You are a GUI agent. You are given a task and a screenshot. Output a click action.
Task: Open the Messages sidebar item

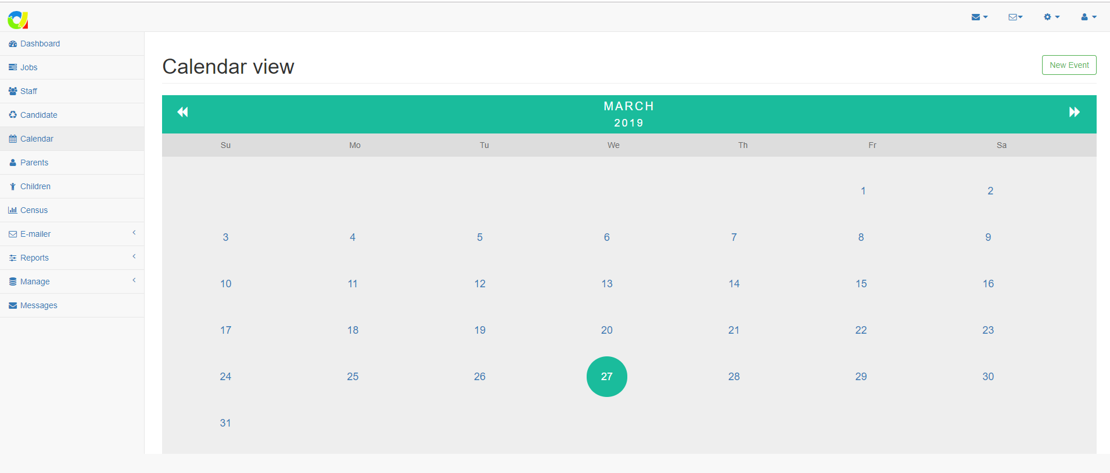pyautogui.click(x=38, y=305)
